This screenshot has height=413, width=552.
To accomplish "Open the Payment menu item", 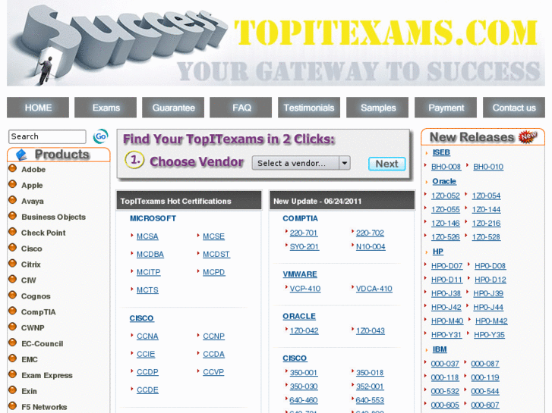I will point(446,108).
